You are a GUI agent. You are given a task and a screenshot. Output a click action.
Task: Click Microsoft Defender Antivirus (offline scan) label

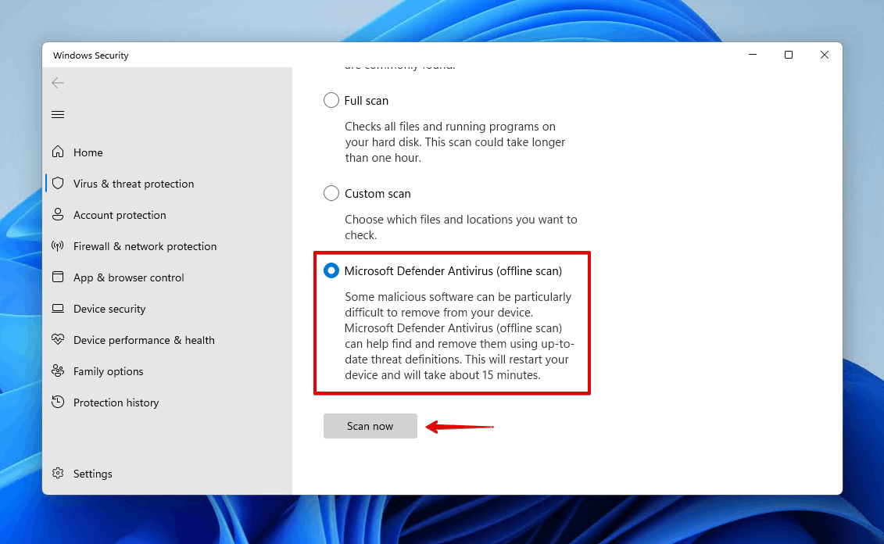click(453, 271)
